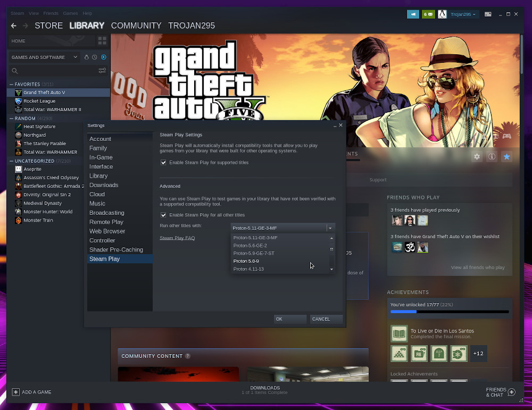Collapse the Uncategorized category
The image size is (532, 410).
point(12,161)
